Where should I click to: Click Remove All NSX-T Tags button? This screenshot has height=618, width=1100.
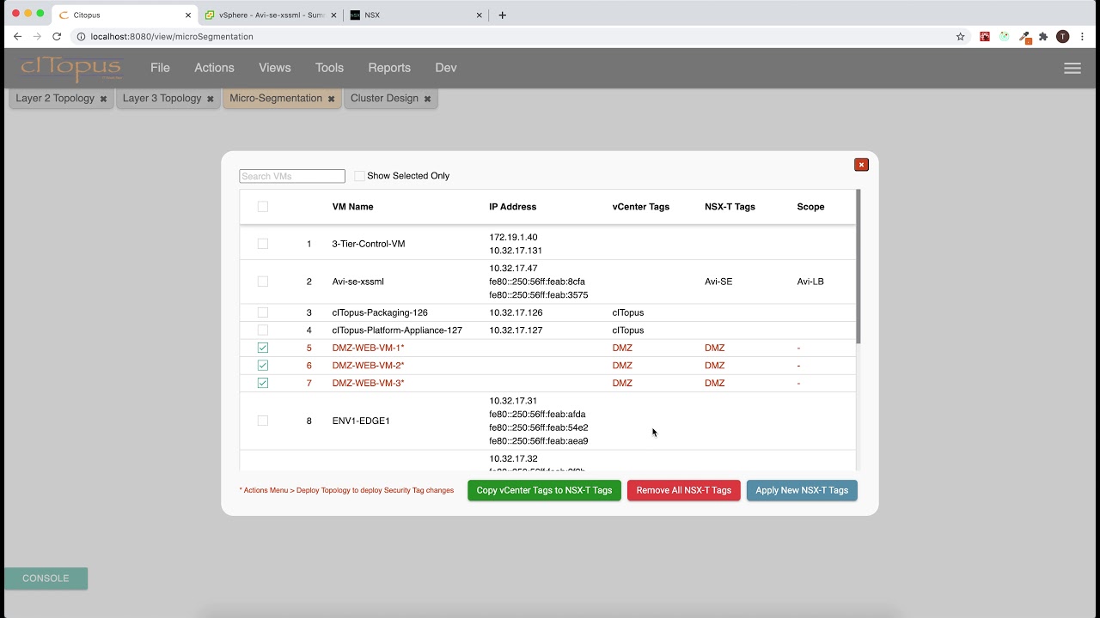pos(683,490)
